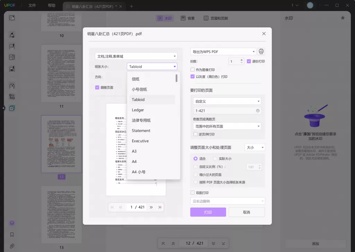This screenshot has height=252, width=355.
Task: Add a new tab with plus icon
Action: coord(131,6)
